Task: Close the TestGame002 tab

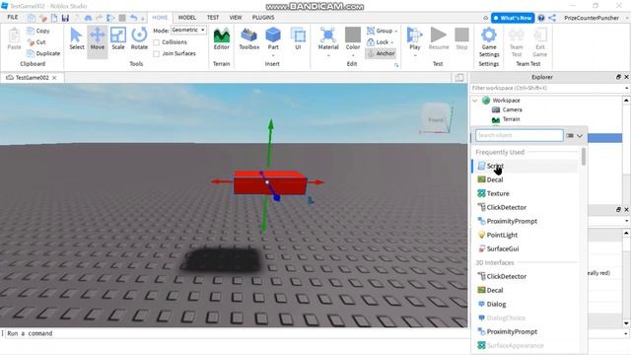Action: click(x=54, y=78)
